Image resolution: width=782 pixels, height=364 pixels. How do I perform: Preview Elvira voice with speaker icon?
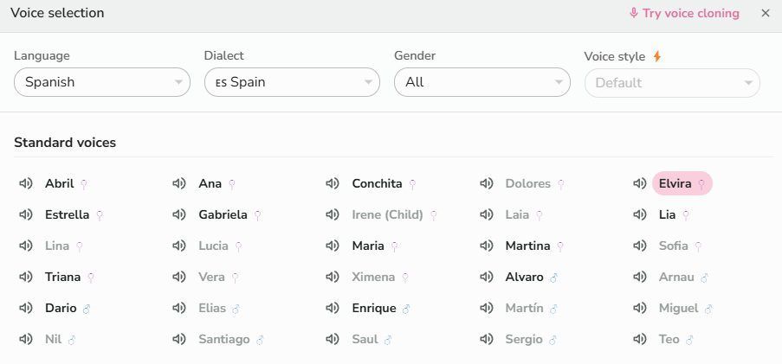(639, 184)
